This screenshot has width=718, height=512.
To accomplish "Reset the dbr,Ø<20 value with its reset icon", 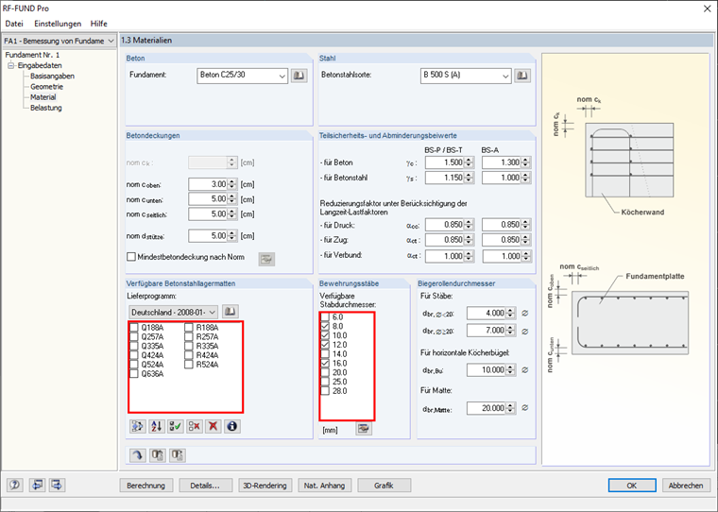I will [x=524, y=314].
